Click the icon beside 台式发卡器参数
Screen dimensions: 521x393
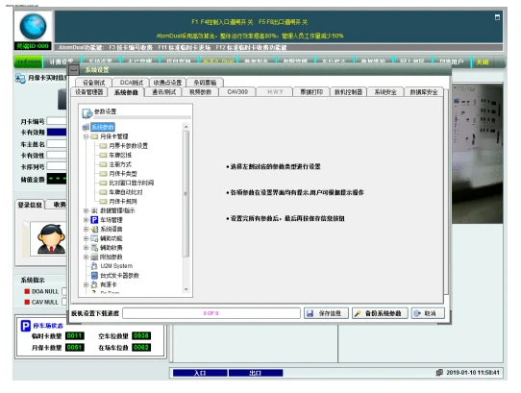[94, 276]
